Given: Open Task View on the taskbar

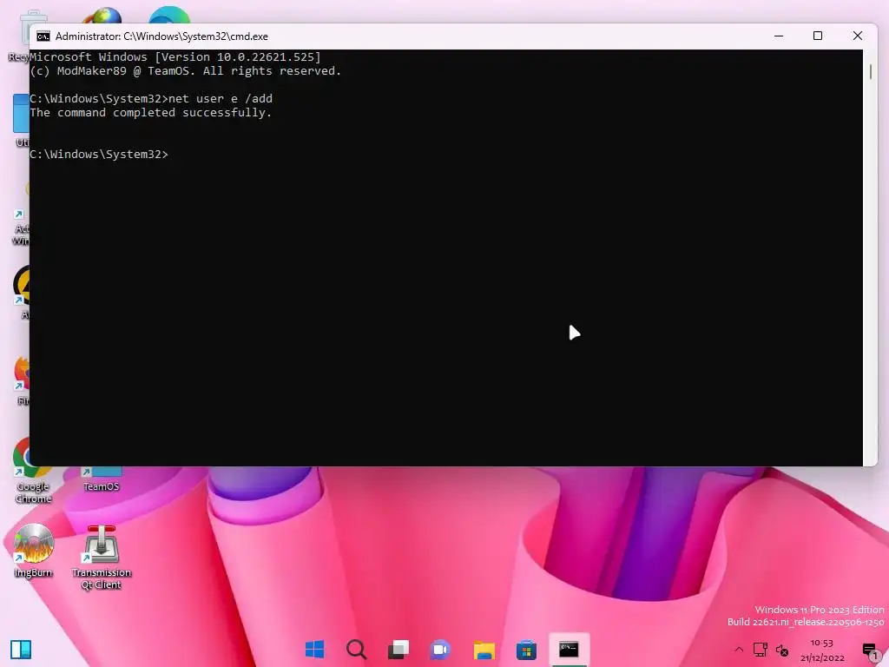Looking at the screenshot, I should pyautogui.click(x=398, y=650).
